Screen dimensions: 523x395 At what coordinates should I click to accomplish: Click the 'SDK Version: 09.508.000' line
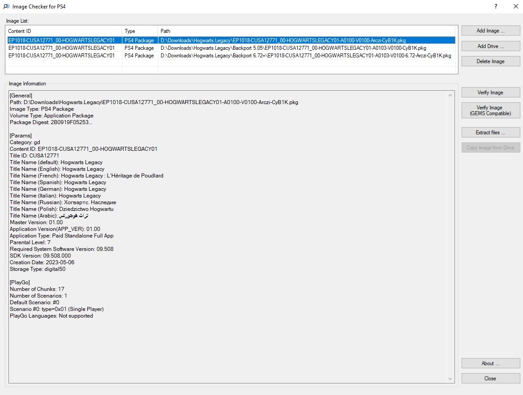tap(41, 256)
